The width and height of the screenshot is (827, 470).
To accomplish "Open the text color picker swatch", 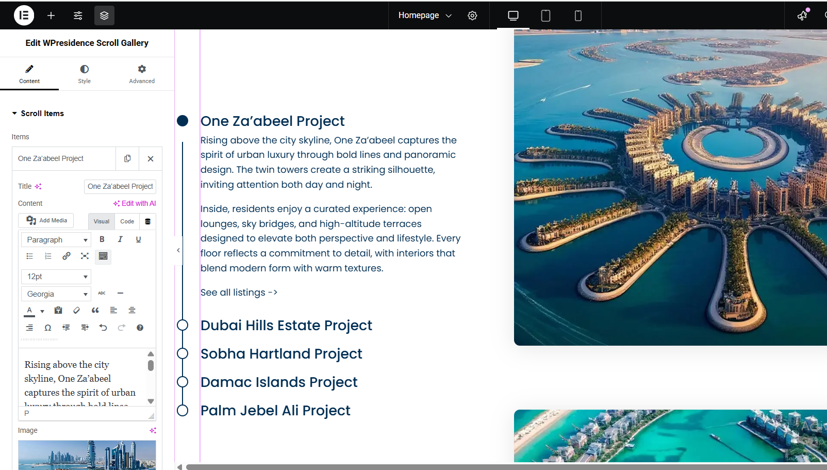I will (x=29, y=311).
